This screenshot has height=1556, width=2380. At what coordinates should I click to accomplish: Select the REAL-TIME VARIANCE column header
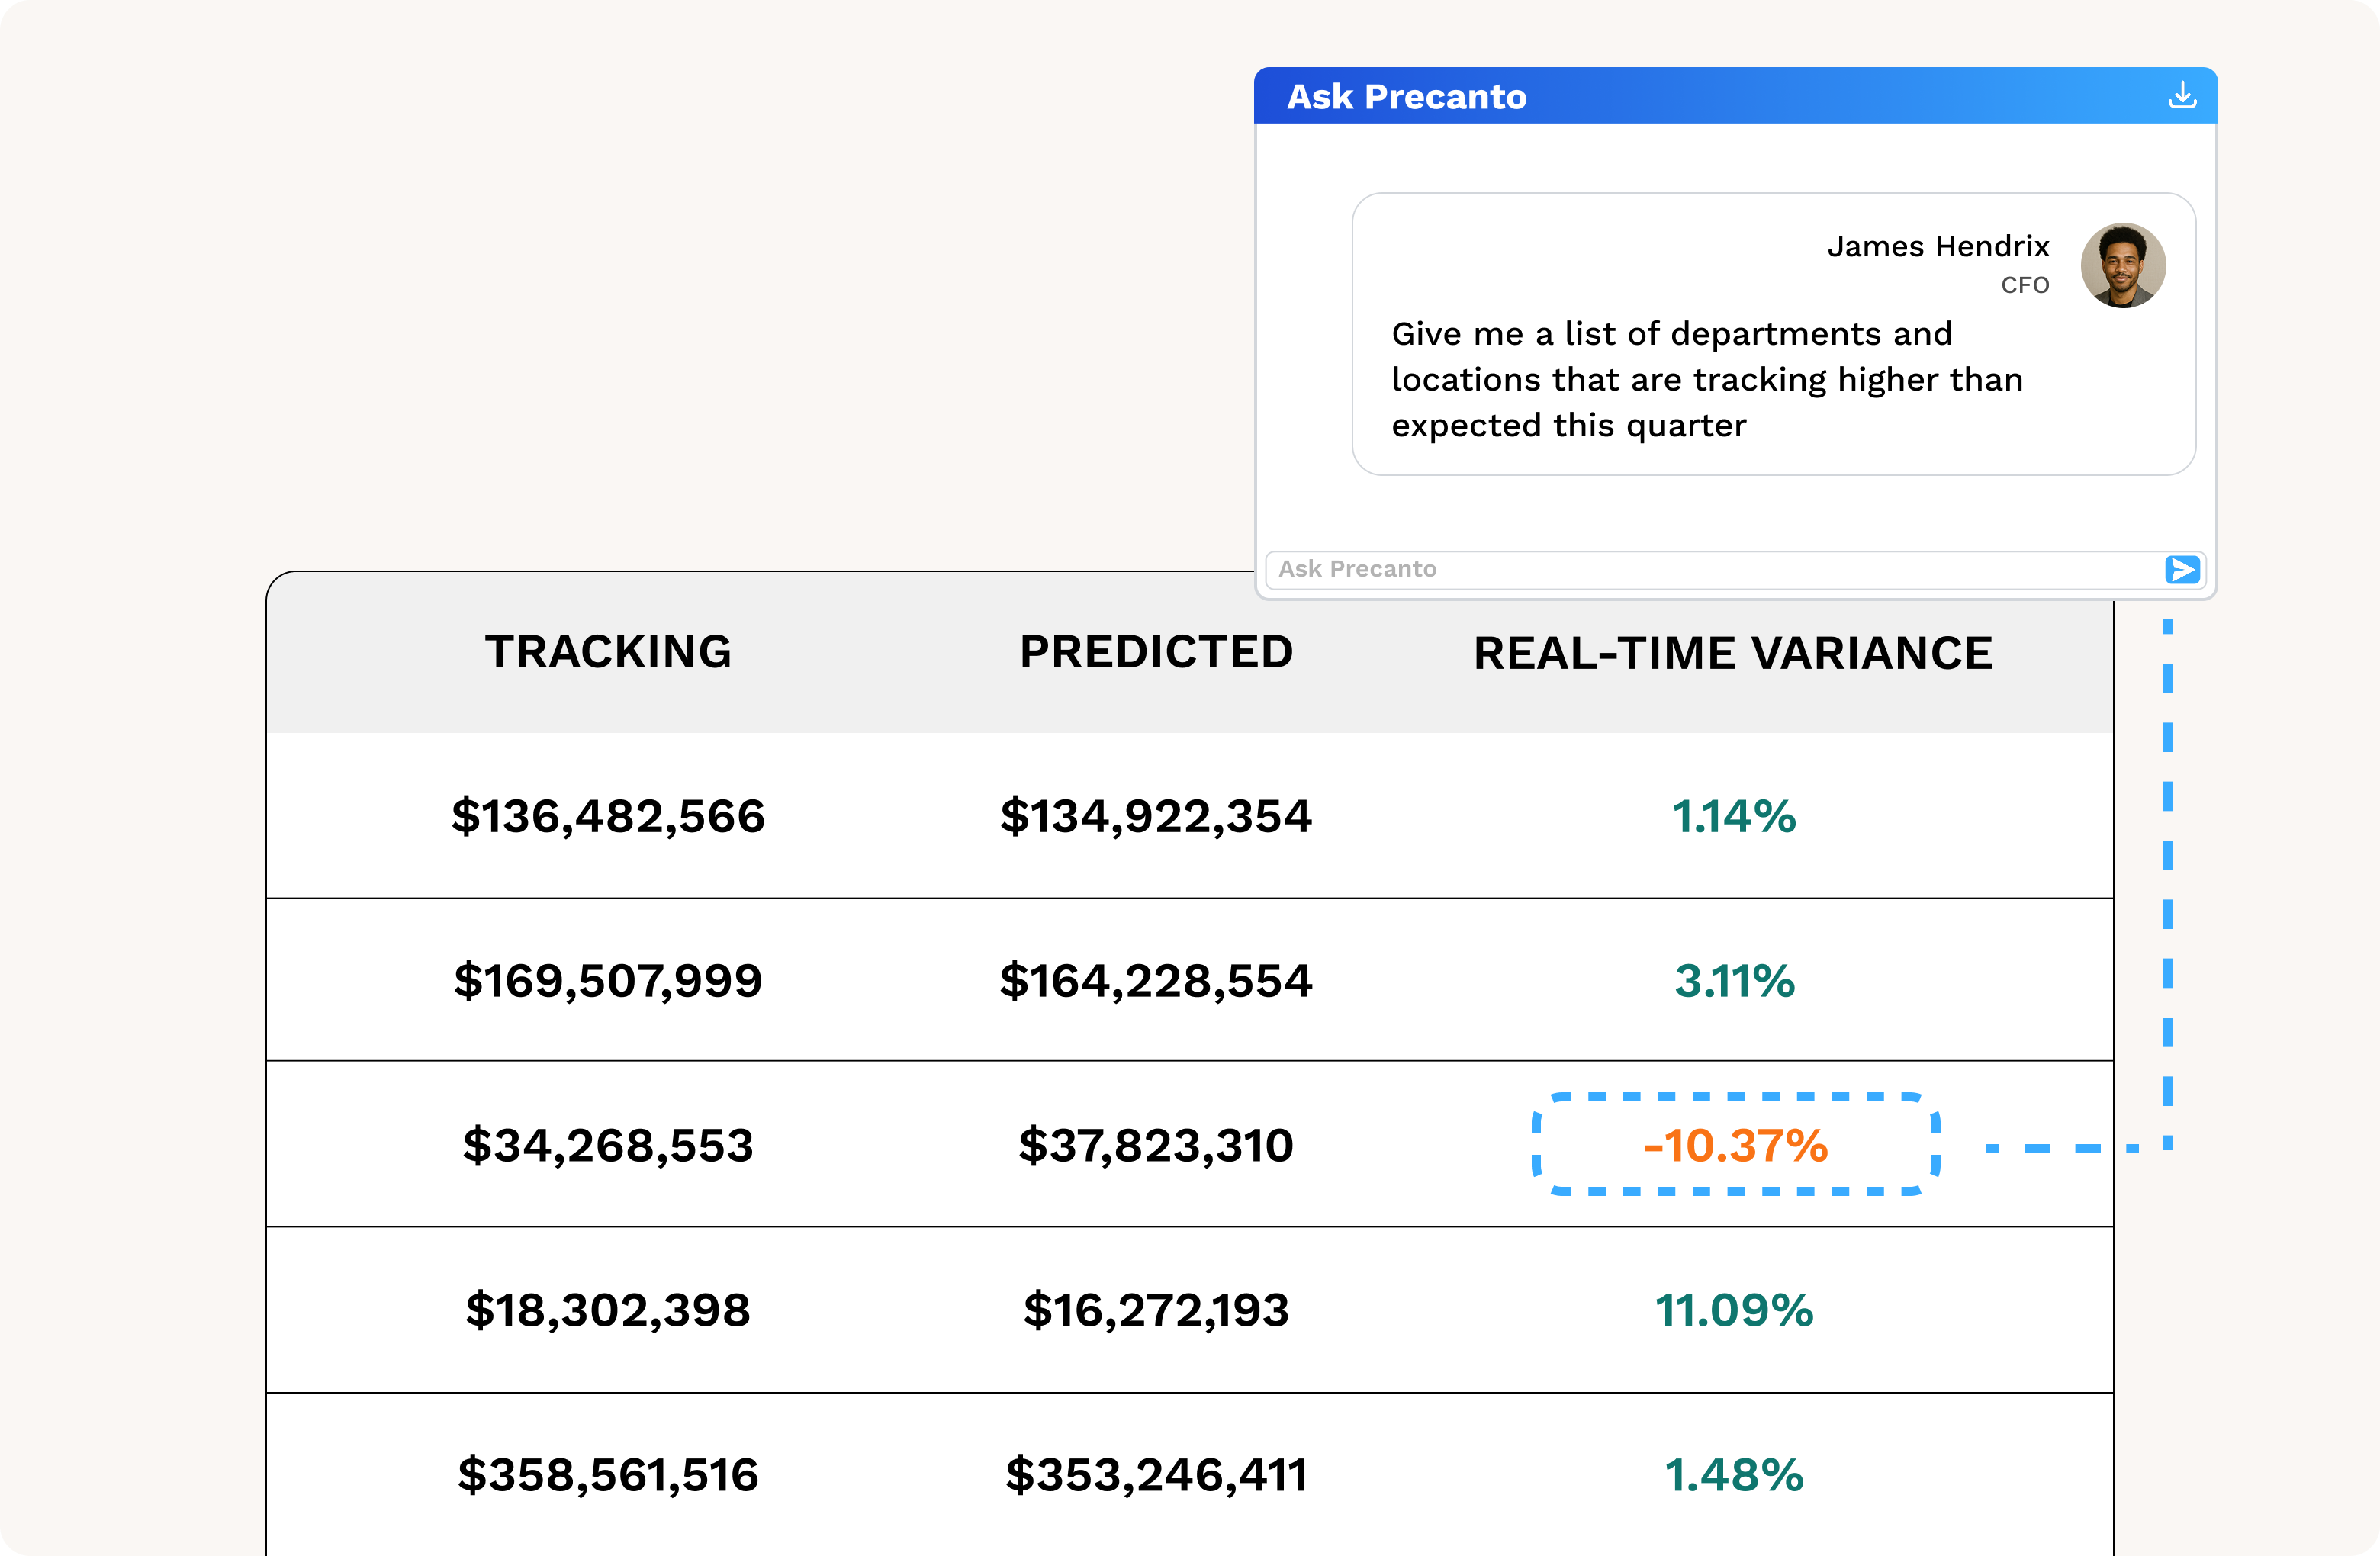coord(1733,653)
